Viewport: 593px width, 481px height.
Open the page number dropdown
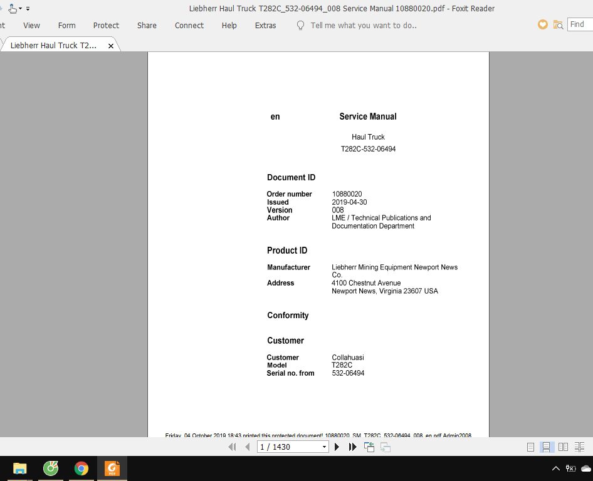tap(323, 447)
